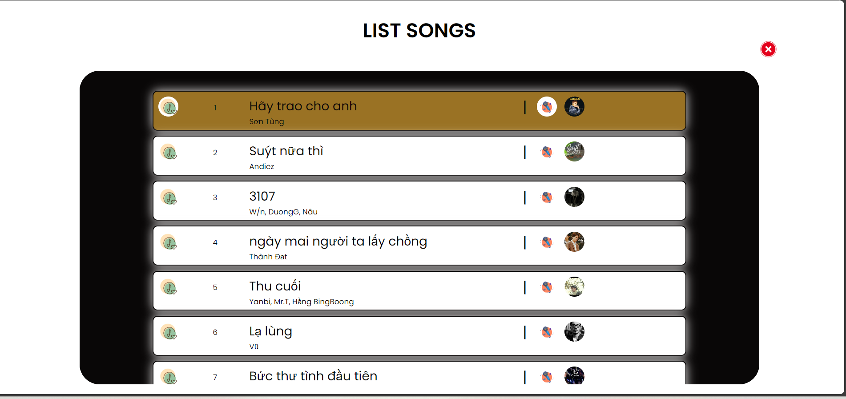846x399 pixels.
Task: Click the microphone icon beside "Thu cuối"
Action: (547, 287)
